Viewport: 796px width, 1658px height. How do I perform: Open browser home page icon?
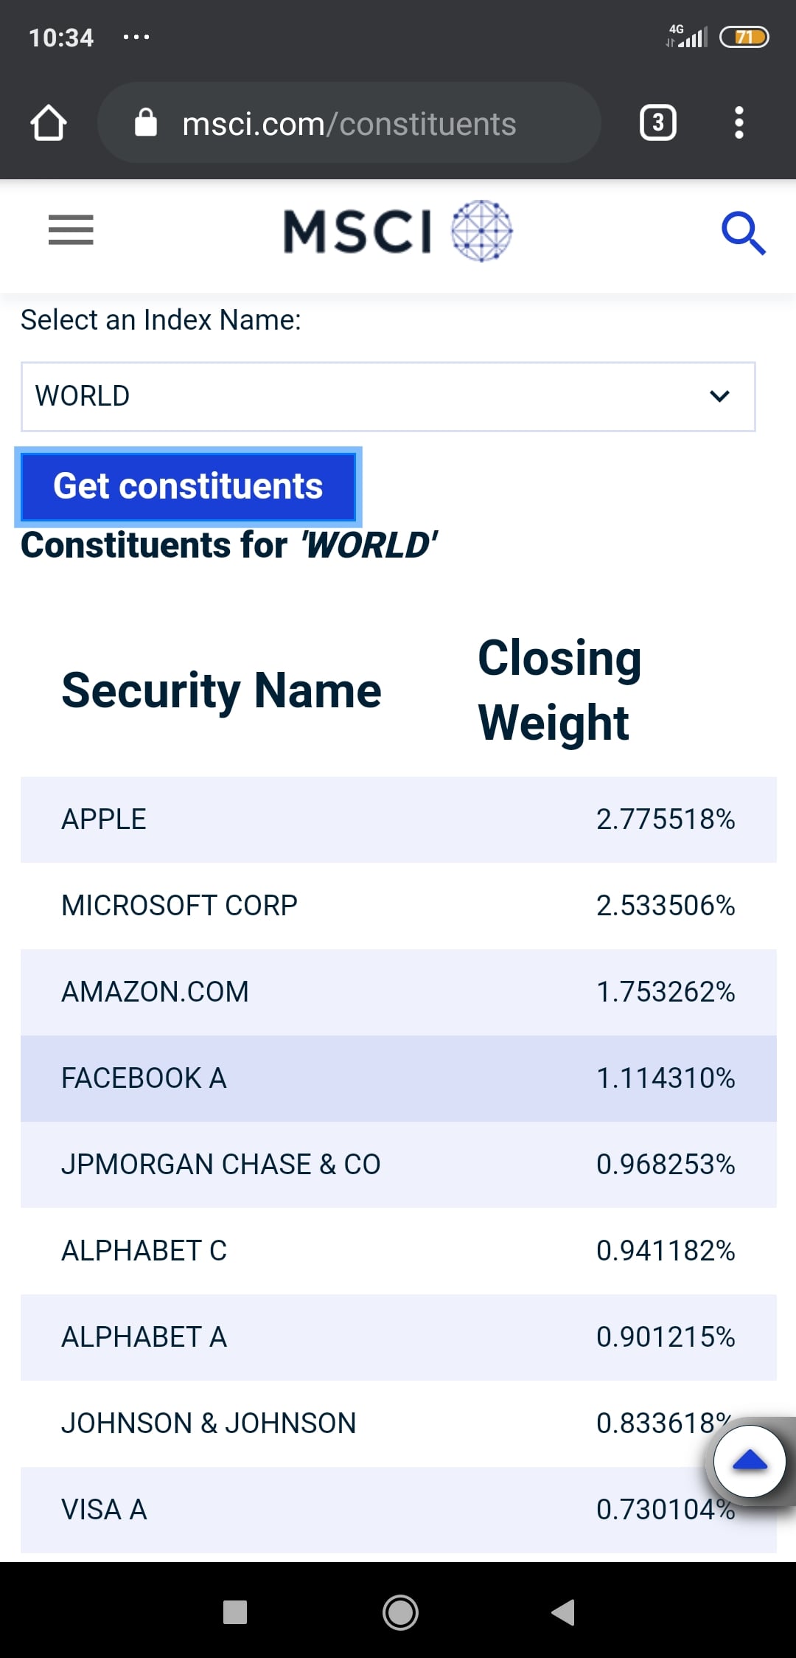(49, 122)
